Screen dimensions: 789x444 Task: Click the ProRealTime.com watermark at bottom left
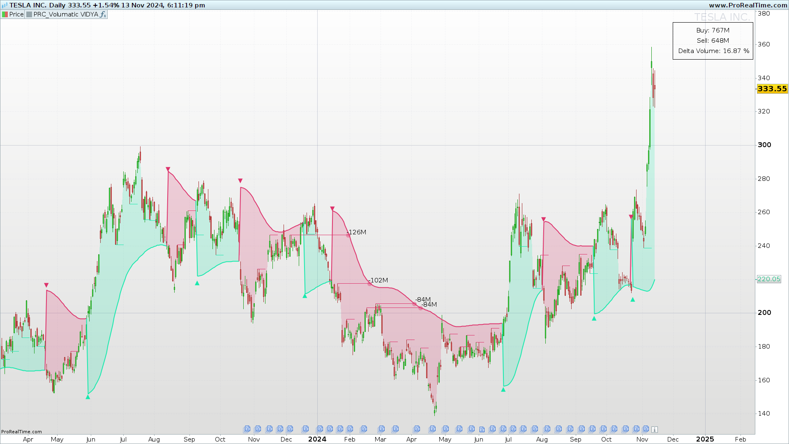pyautogui.click(x=21, y=432)
